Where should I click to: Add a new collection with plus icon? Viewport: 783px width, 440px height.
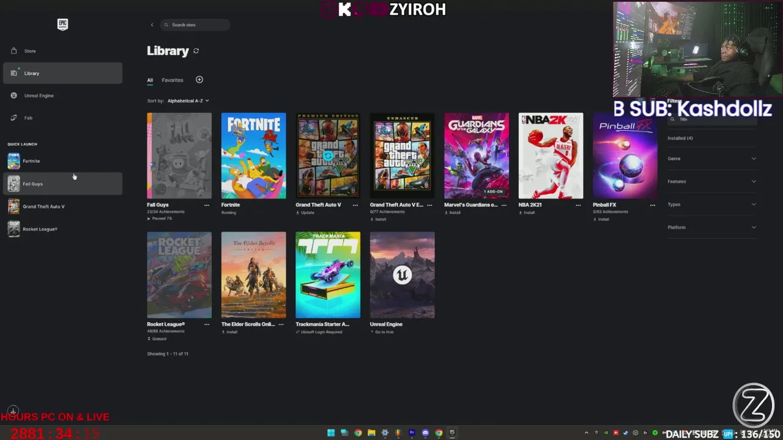point(199,79)
